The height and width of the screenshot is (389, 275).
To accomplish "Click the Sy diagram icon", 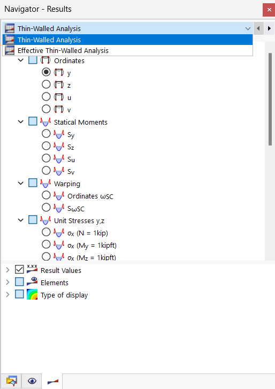I will [x=59, y=134].
